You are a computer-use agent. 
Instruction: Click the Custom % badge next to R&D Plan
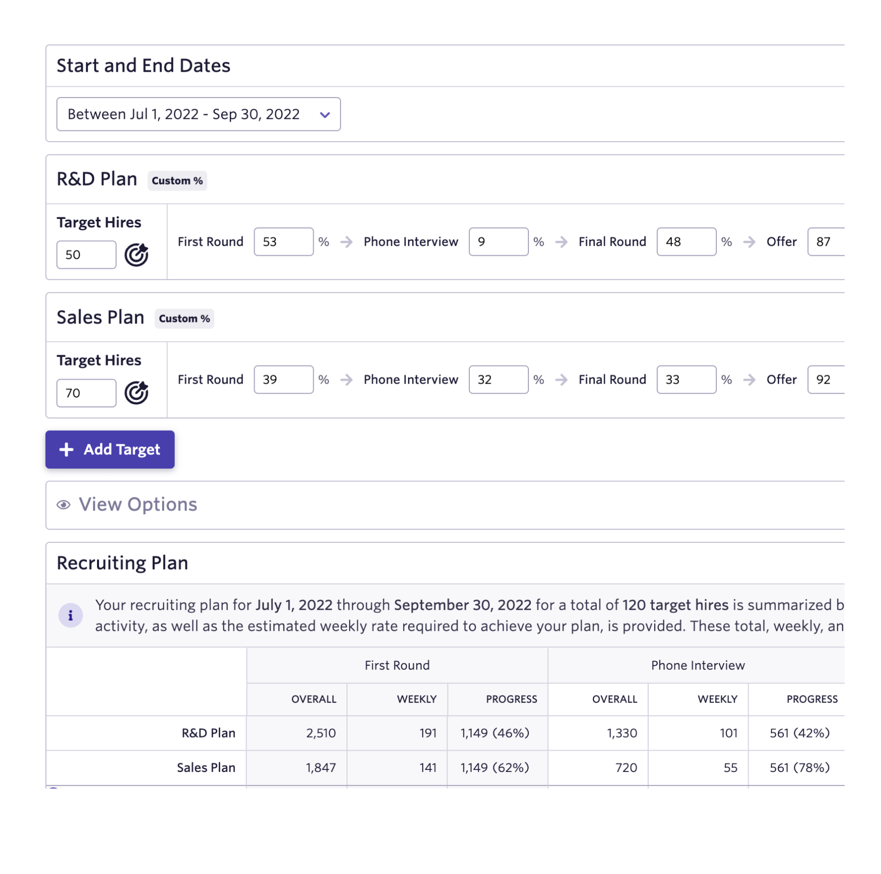pos(176,180)
